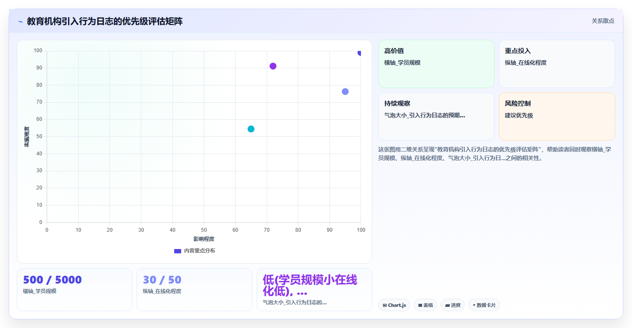Click the lightning icon beside the title
This screenshot has width=632, height=328.
(20, 22)
